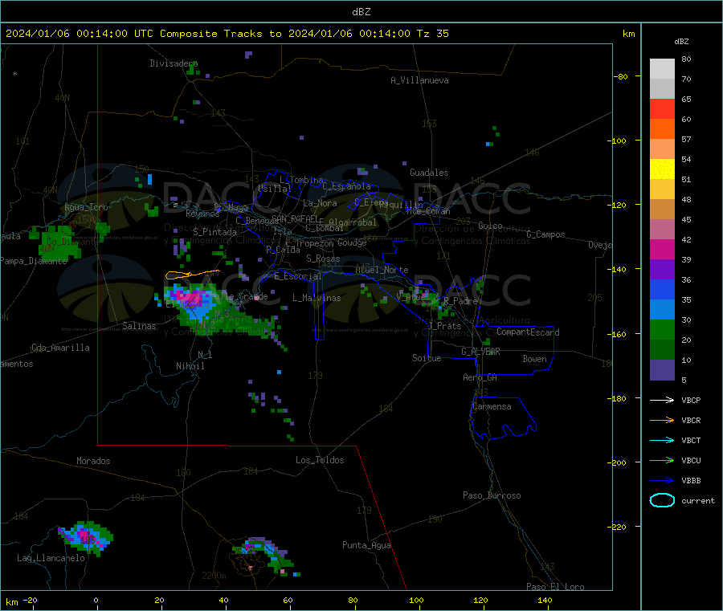Click the Bowen label

[535, 359]
